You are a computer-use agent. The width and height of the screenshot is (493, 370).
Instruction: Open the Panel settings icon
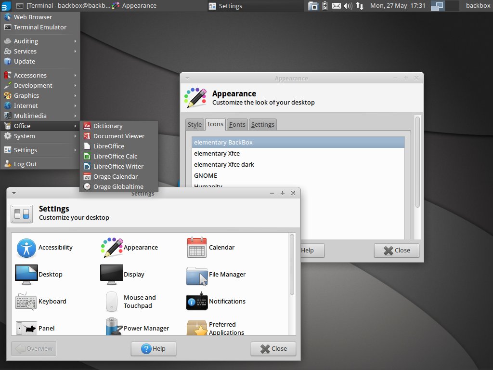[x=26, y=328]
